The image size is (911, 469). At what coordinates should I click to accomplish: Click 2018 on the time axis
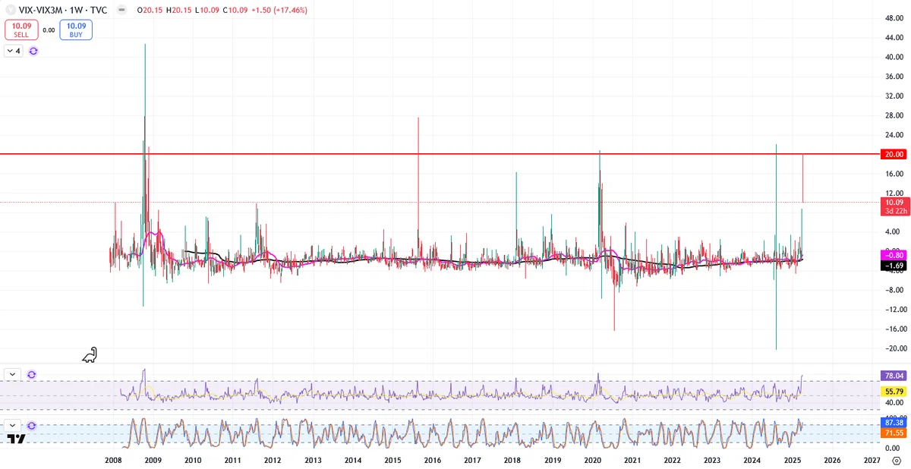512,461
